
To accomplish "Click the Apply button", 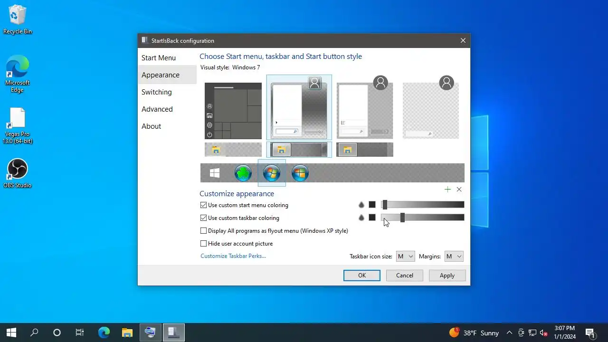I will tap(447, 275).
